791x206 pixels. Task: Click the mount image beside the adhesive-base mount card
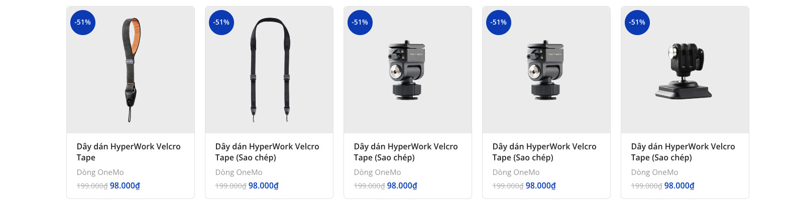[x=546, y=70]
